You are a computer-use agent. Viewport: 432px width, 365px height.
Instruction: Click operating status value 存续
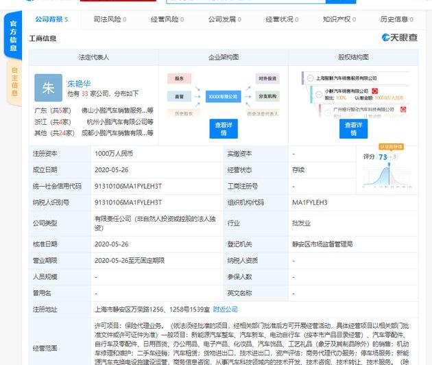(x=298, y=170)
